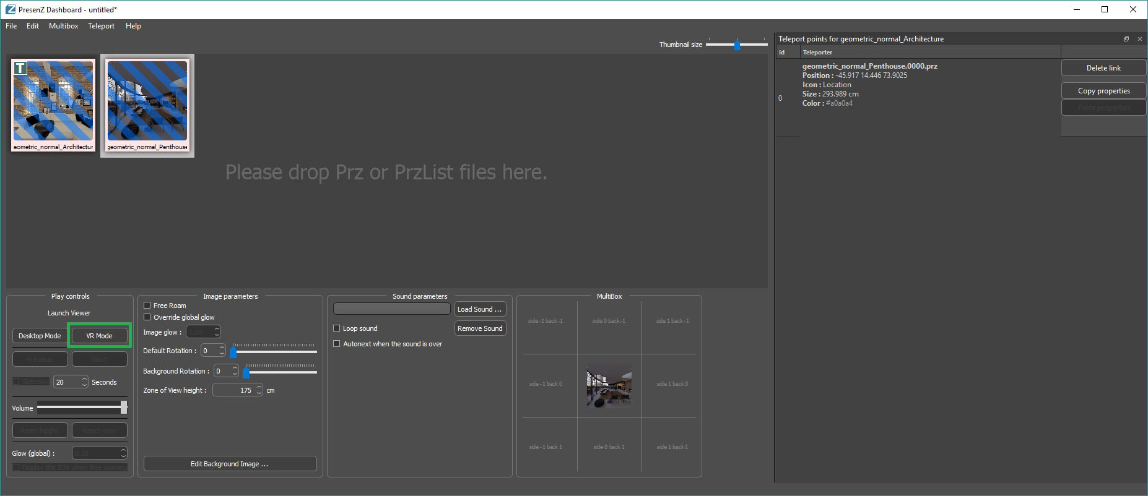Click the teleport Color value #a0a0a4

pyautogui.click(x=839, y=103)
